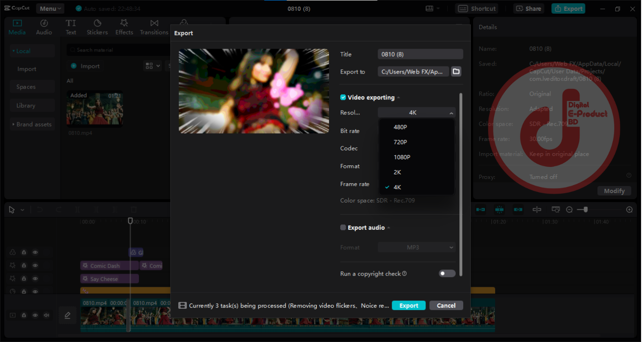Click the film strip icon by task status
Viewport: 643px width, 342px height.
183,306
